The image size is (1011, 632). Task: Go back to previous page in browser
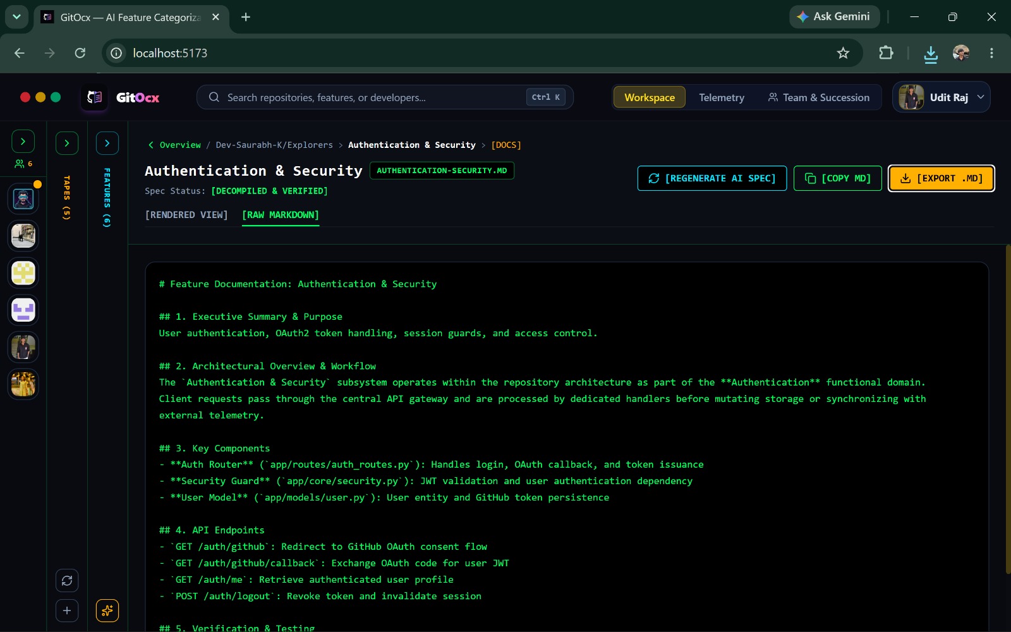tap(20, 53)
